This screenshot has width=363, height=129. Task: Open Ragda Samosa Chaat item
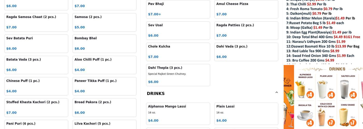coord(36,22)
